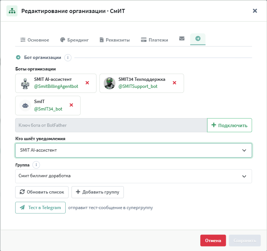The width and height of the screenshot is (267, 251).
Task: Open the @SMITSupport_bot link
Action: pos(138,86)
